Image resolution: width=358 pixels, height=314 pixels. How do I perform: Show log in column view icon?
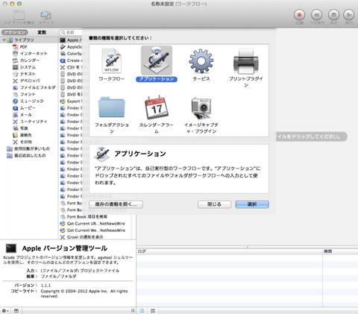[153, 310]
